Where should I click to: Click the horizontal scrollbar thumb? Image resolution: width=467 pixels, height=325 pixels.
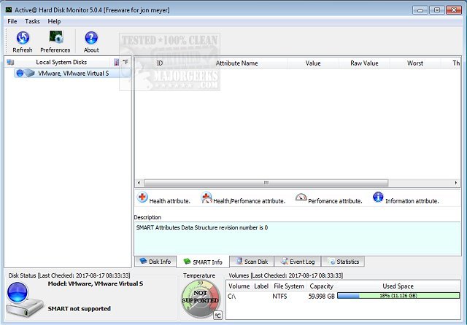pos(266,183)
